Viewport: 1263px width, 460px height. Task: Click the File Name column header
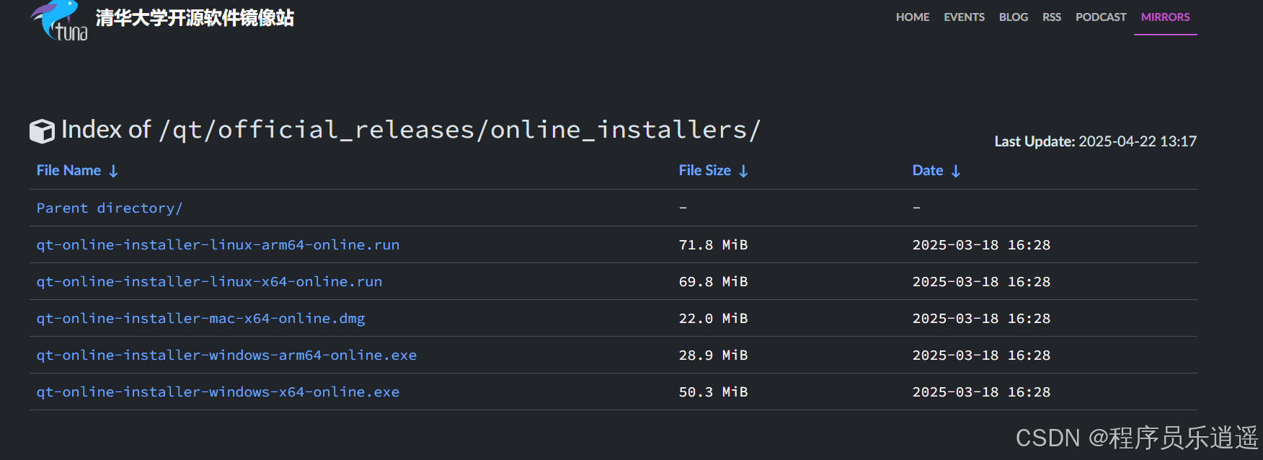click(68, 170)
